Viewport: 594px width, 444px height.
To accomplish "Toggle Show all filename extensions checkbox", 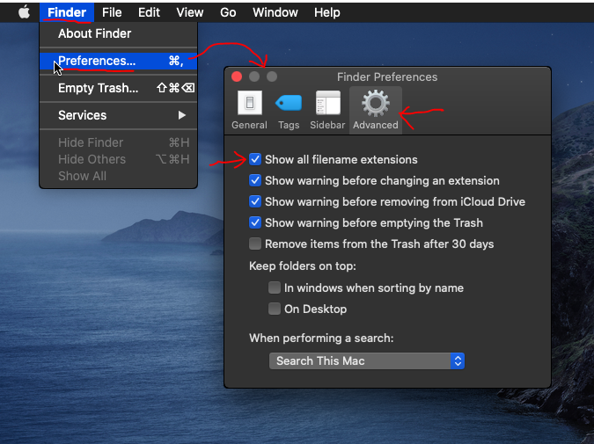I will (255, 160).
